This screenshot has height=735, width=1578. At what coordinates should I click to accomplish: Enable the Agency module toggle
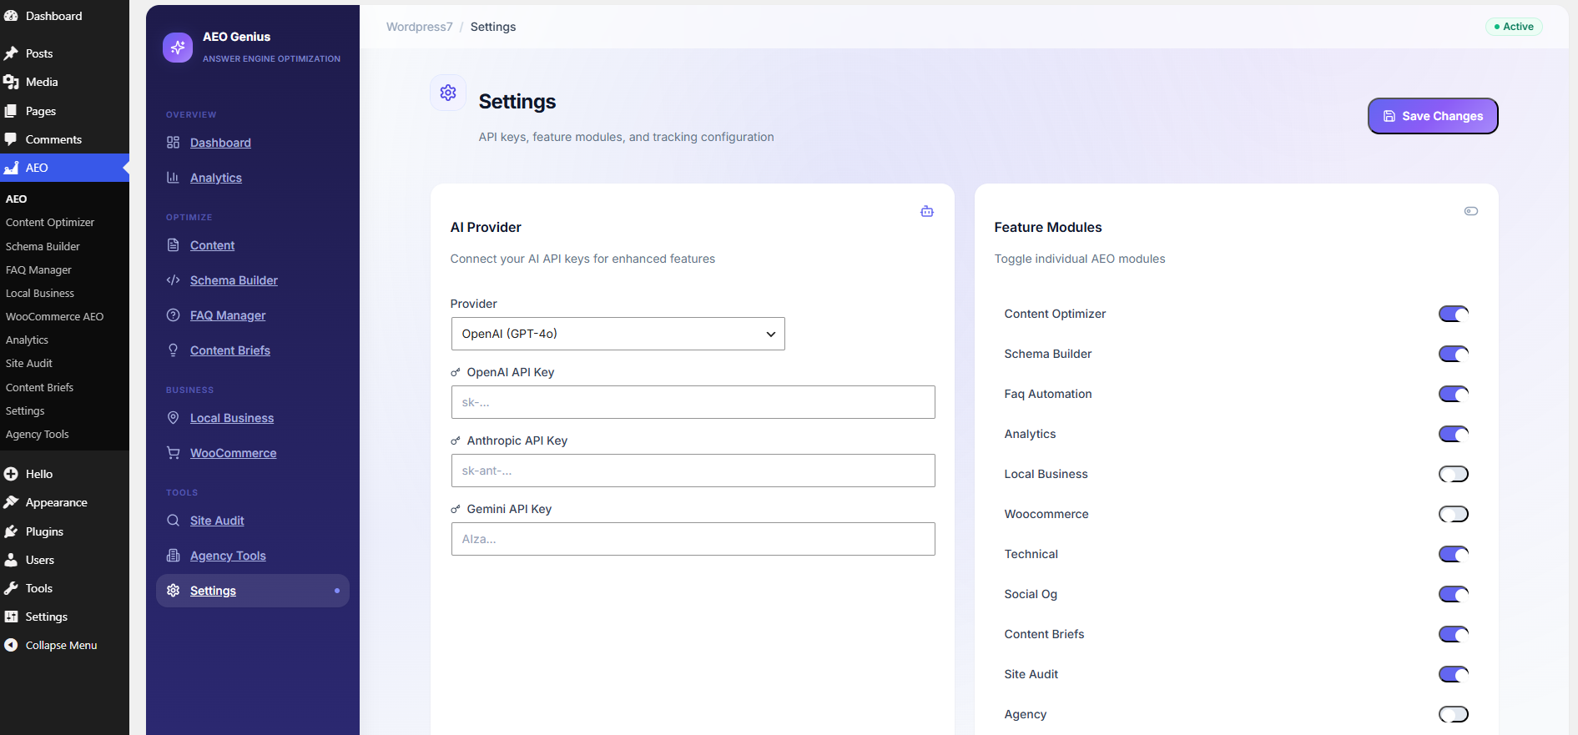1454,714
